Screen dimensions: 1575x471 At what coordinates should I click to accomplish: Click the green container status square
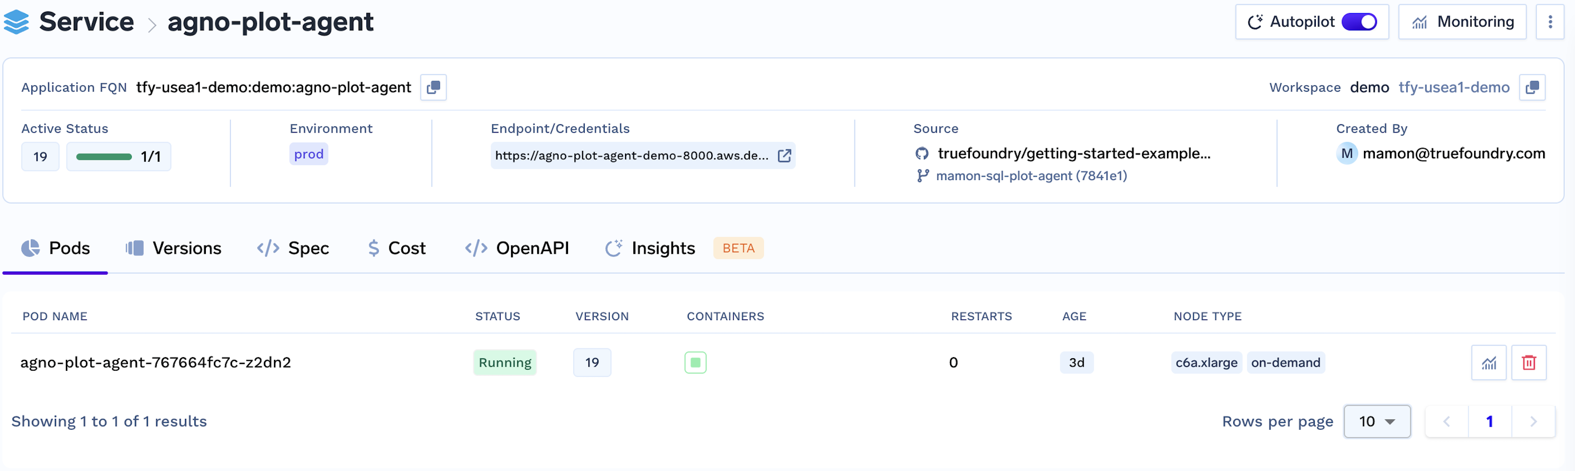[695, 363]
